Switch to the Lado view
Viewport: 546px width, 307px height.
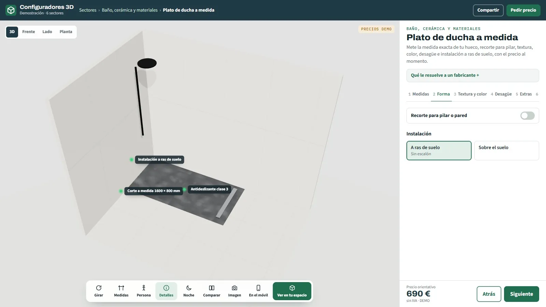point(47,32)
